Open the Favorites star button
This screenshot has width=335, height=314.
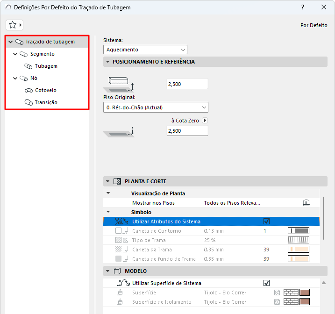coord(14,25)
